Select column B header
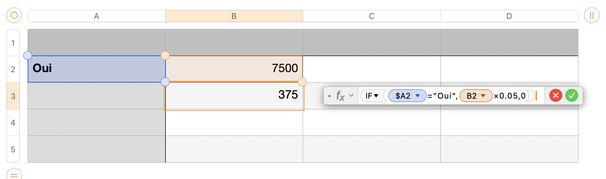This screenshot has width=606, height=179. pos(234,16)
